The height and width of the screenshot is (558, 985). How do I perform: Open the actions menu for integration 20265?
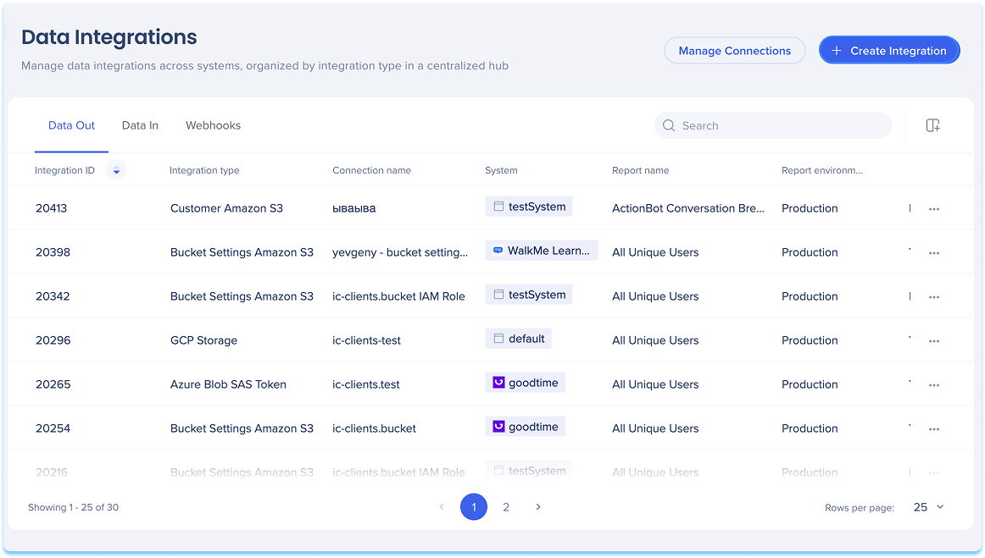[933, 384]
